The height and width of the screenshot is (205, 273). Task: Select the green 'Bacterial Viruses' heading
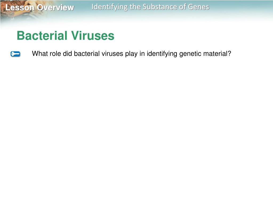66,36
